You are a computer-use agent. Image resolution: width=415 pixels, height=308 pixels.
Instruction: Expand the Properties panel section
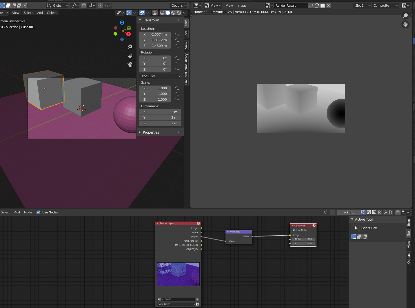coord(151,132)
